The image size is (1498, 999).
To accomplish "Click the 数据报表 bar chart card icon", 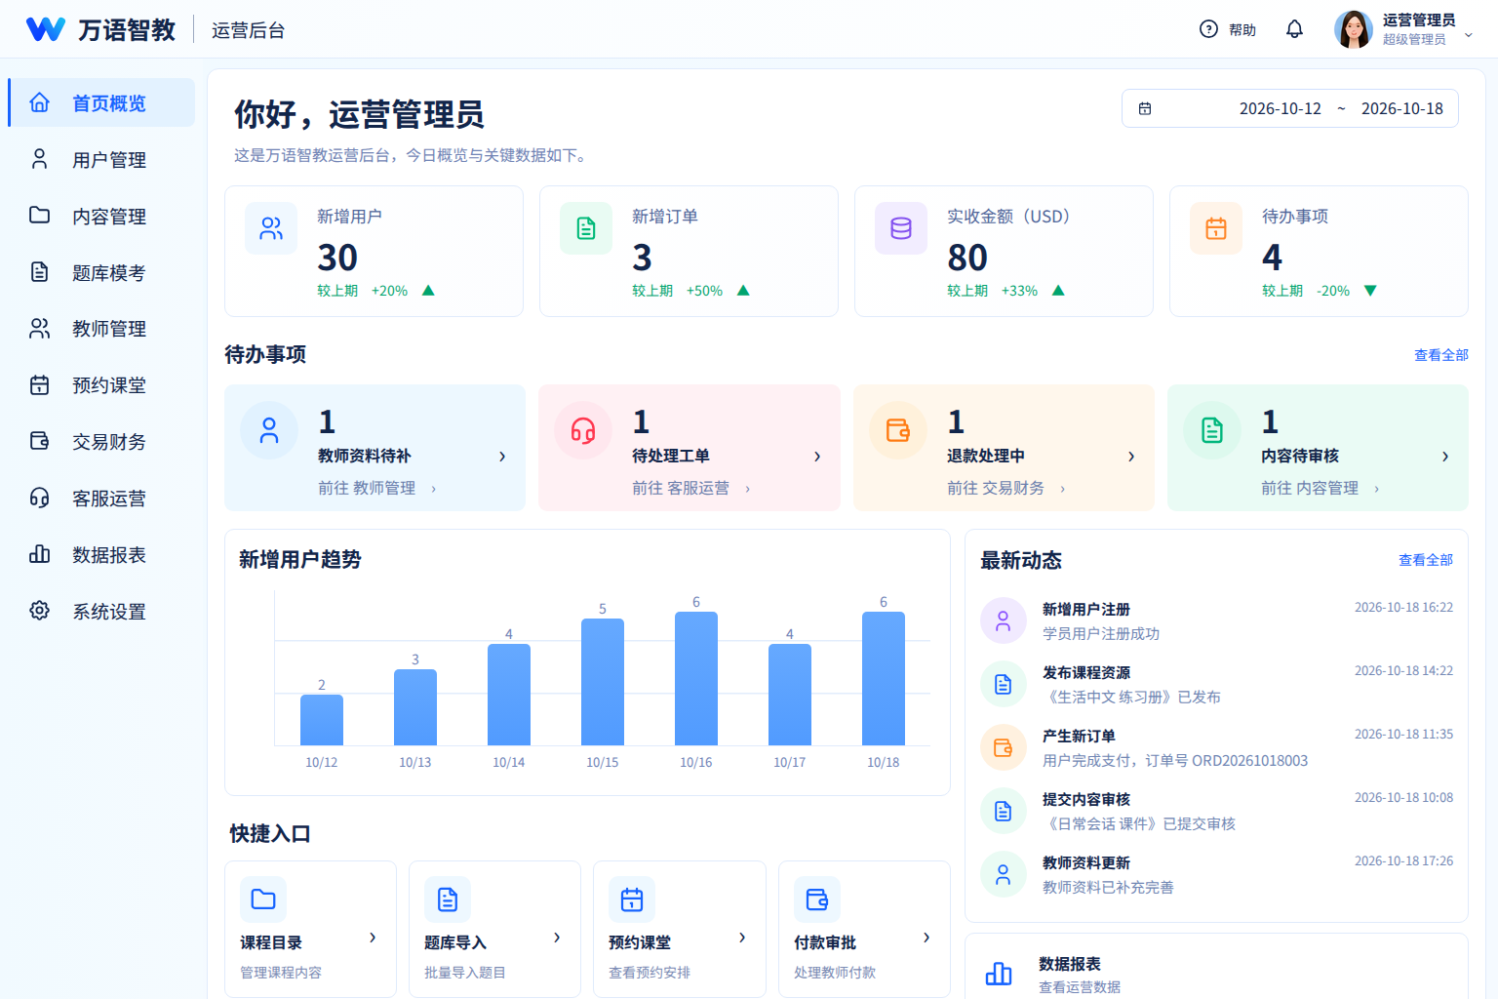I will [999, 974].
